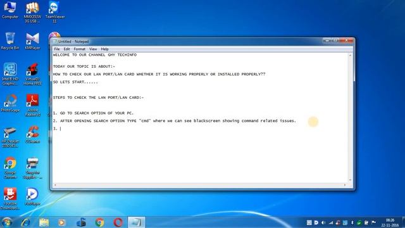
Task: Click line 'STEPS TO CHECK THE LAN PORT/LAN CARD:-'
Action: click(99, 98)
